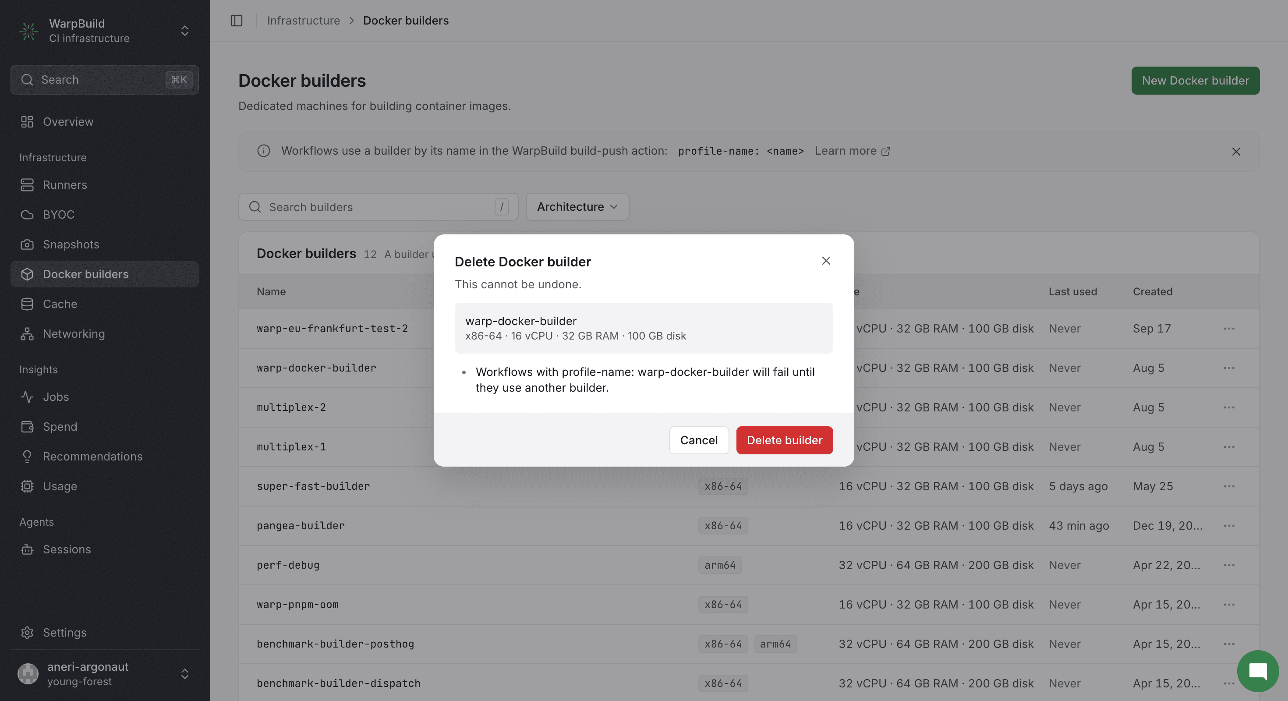1288x701 pixels.
Task: Open Recommendations in sidebar
Action: 105,457
